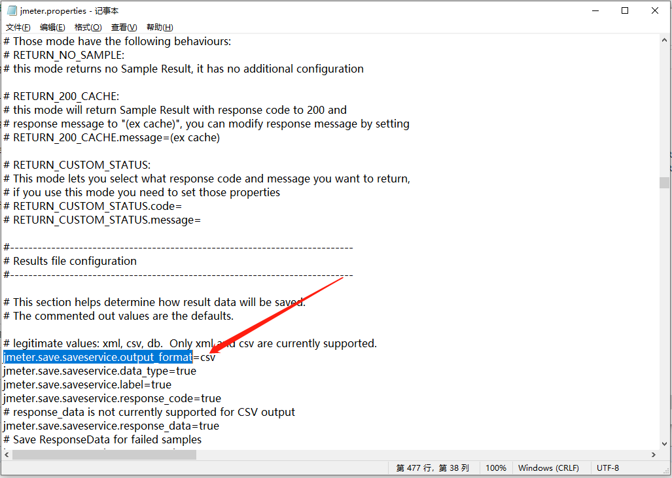
Task: Open the 文件(F) menu
Action: 18,27
